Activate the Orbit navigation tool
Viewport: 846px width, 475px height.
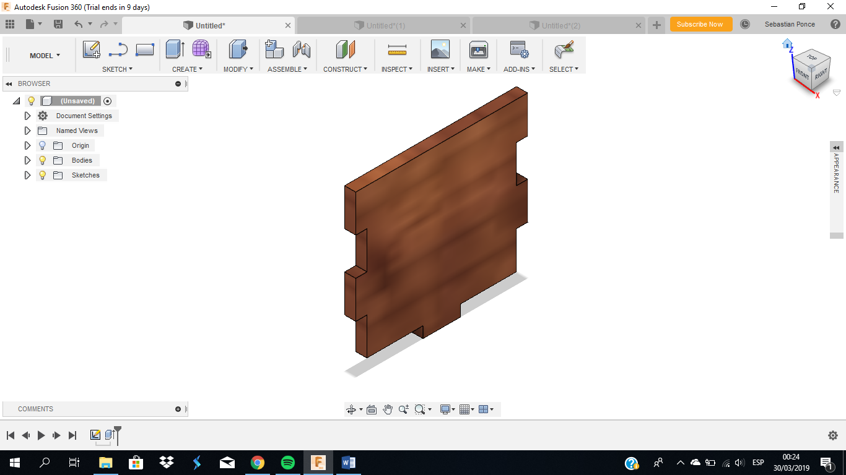351,409
